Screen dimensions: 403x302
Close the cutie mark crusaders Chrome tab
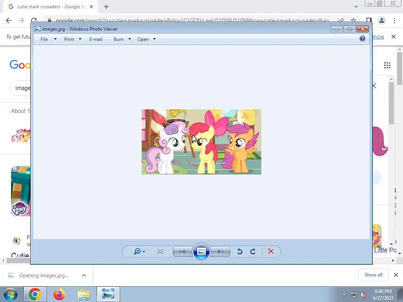(91, 7)
